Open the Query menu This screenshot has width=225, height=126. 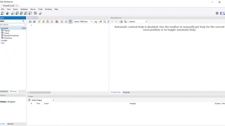(15, 9)
